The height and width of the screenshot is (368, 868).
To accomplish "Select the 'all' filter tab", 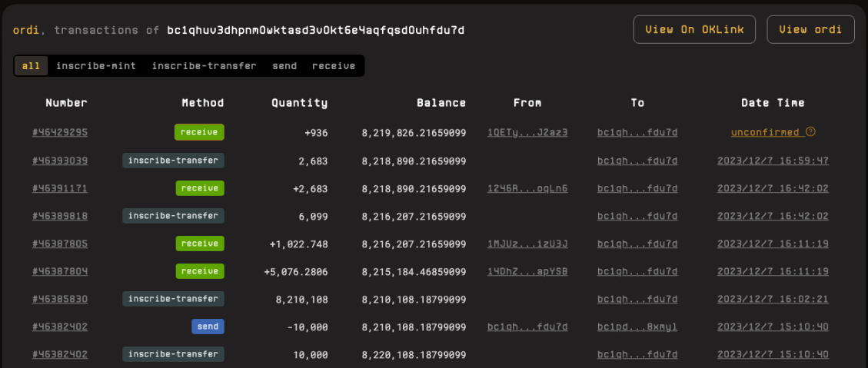I will coord(31,66).
